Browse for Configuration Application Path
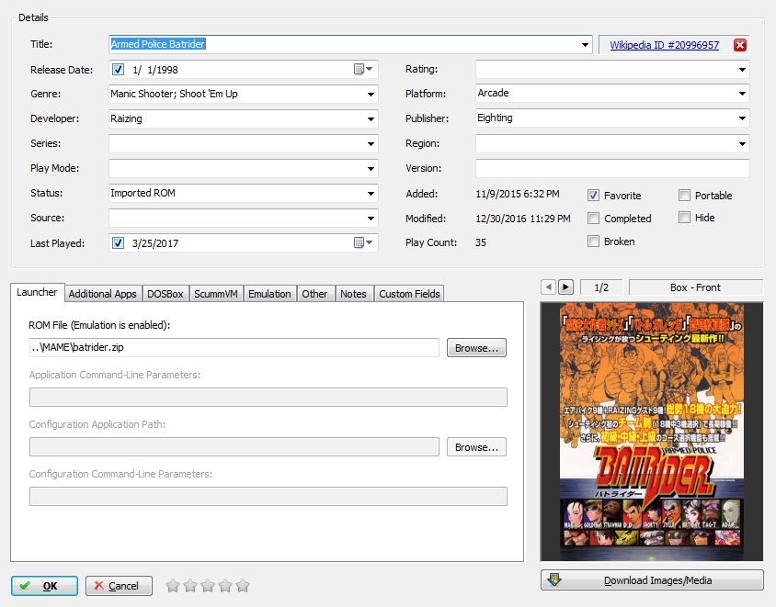This screenshot has width=776, height=607. tap(476, 447)
